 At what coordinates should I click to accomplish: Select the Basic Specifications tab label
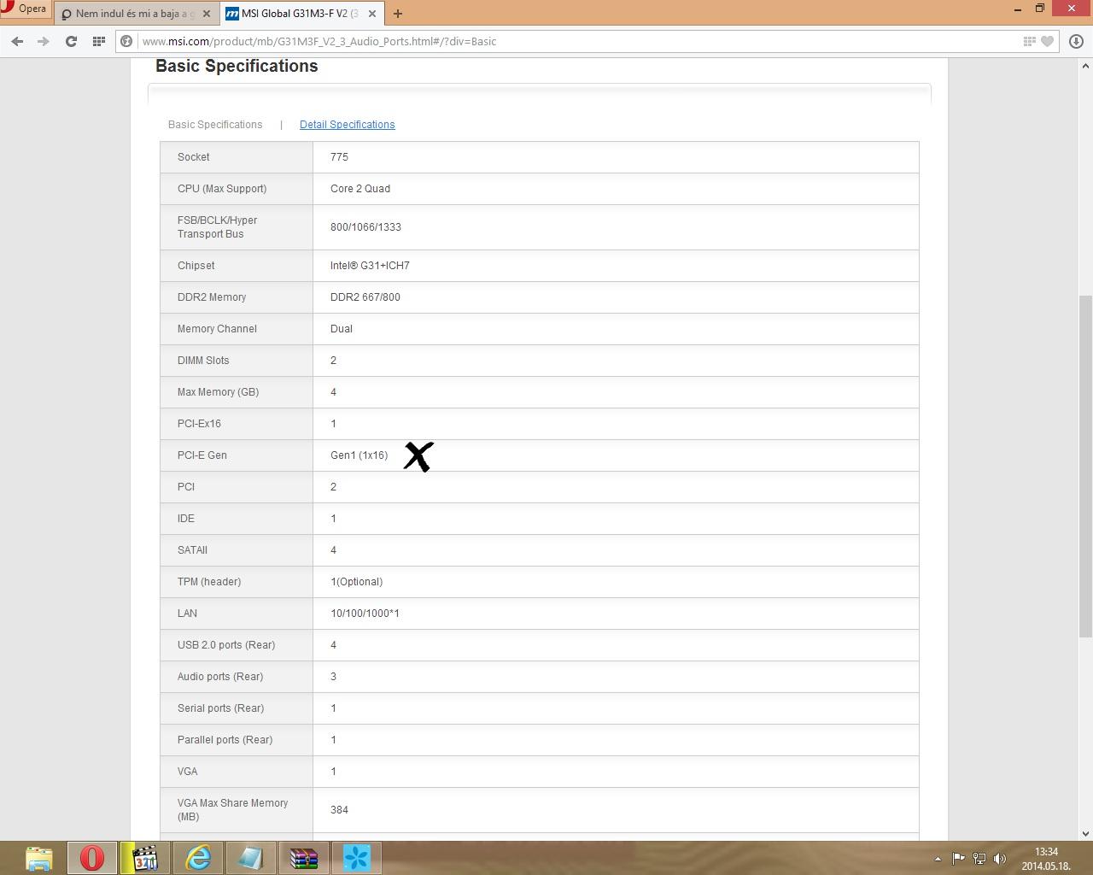[215, 125]
